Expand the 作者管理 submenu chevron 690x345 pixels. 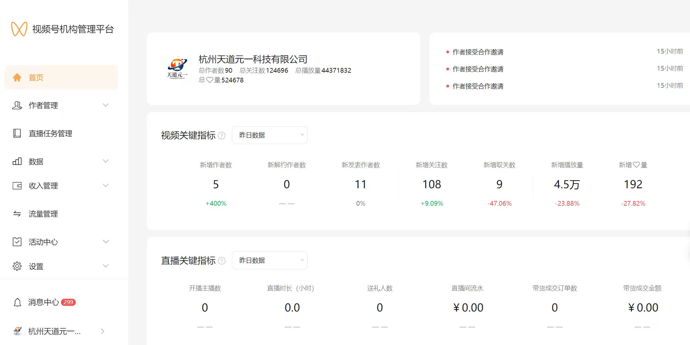(106, 105)
